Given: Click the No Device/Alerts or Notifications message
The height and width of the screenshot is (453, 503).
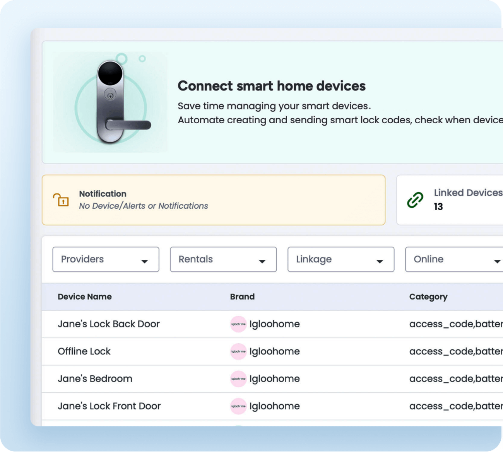Looking at the screenshot, I should coord(144,206).
